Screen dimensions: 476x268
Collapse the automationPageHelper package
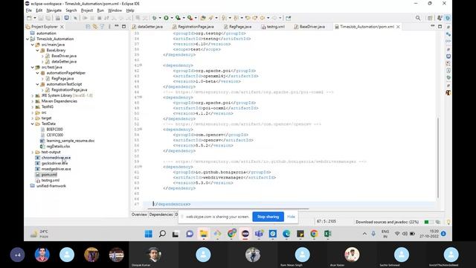[x=37, y=73]
